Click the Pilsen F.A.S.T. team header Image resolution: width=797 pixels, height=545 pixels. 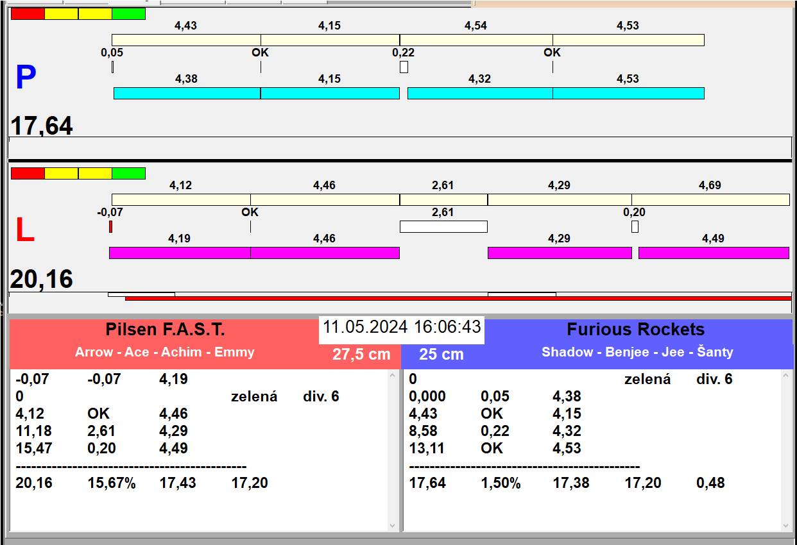165,330
